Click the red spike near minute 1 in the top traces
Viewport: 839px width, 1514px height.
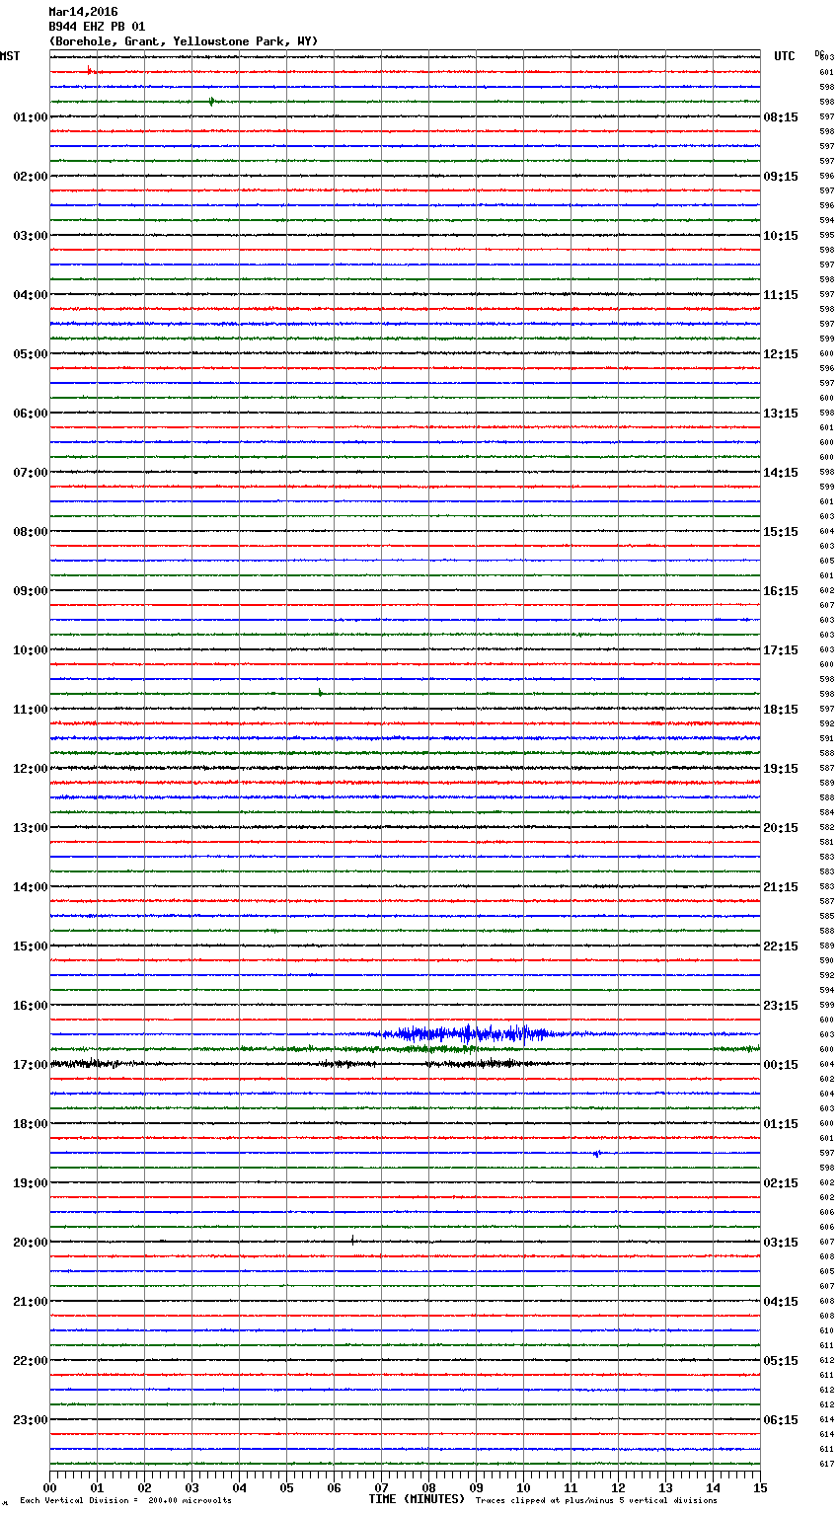89,70
